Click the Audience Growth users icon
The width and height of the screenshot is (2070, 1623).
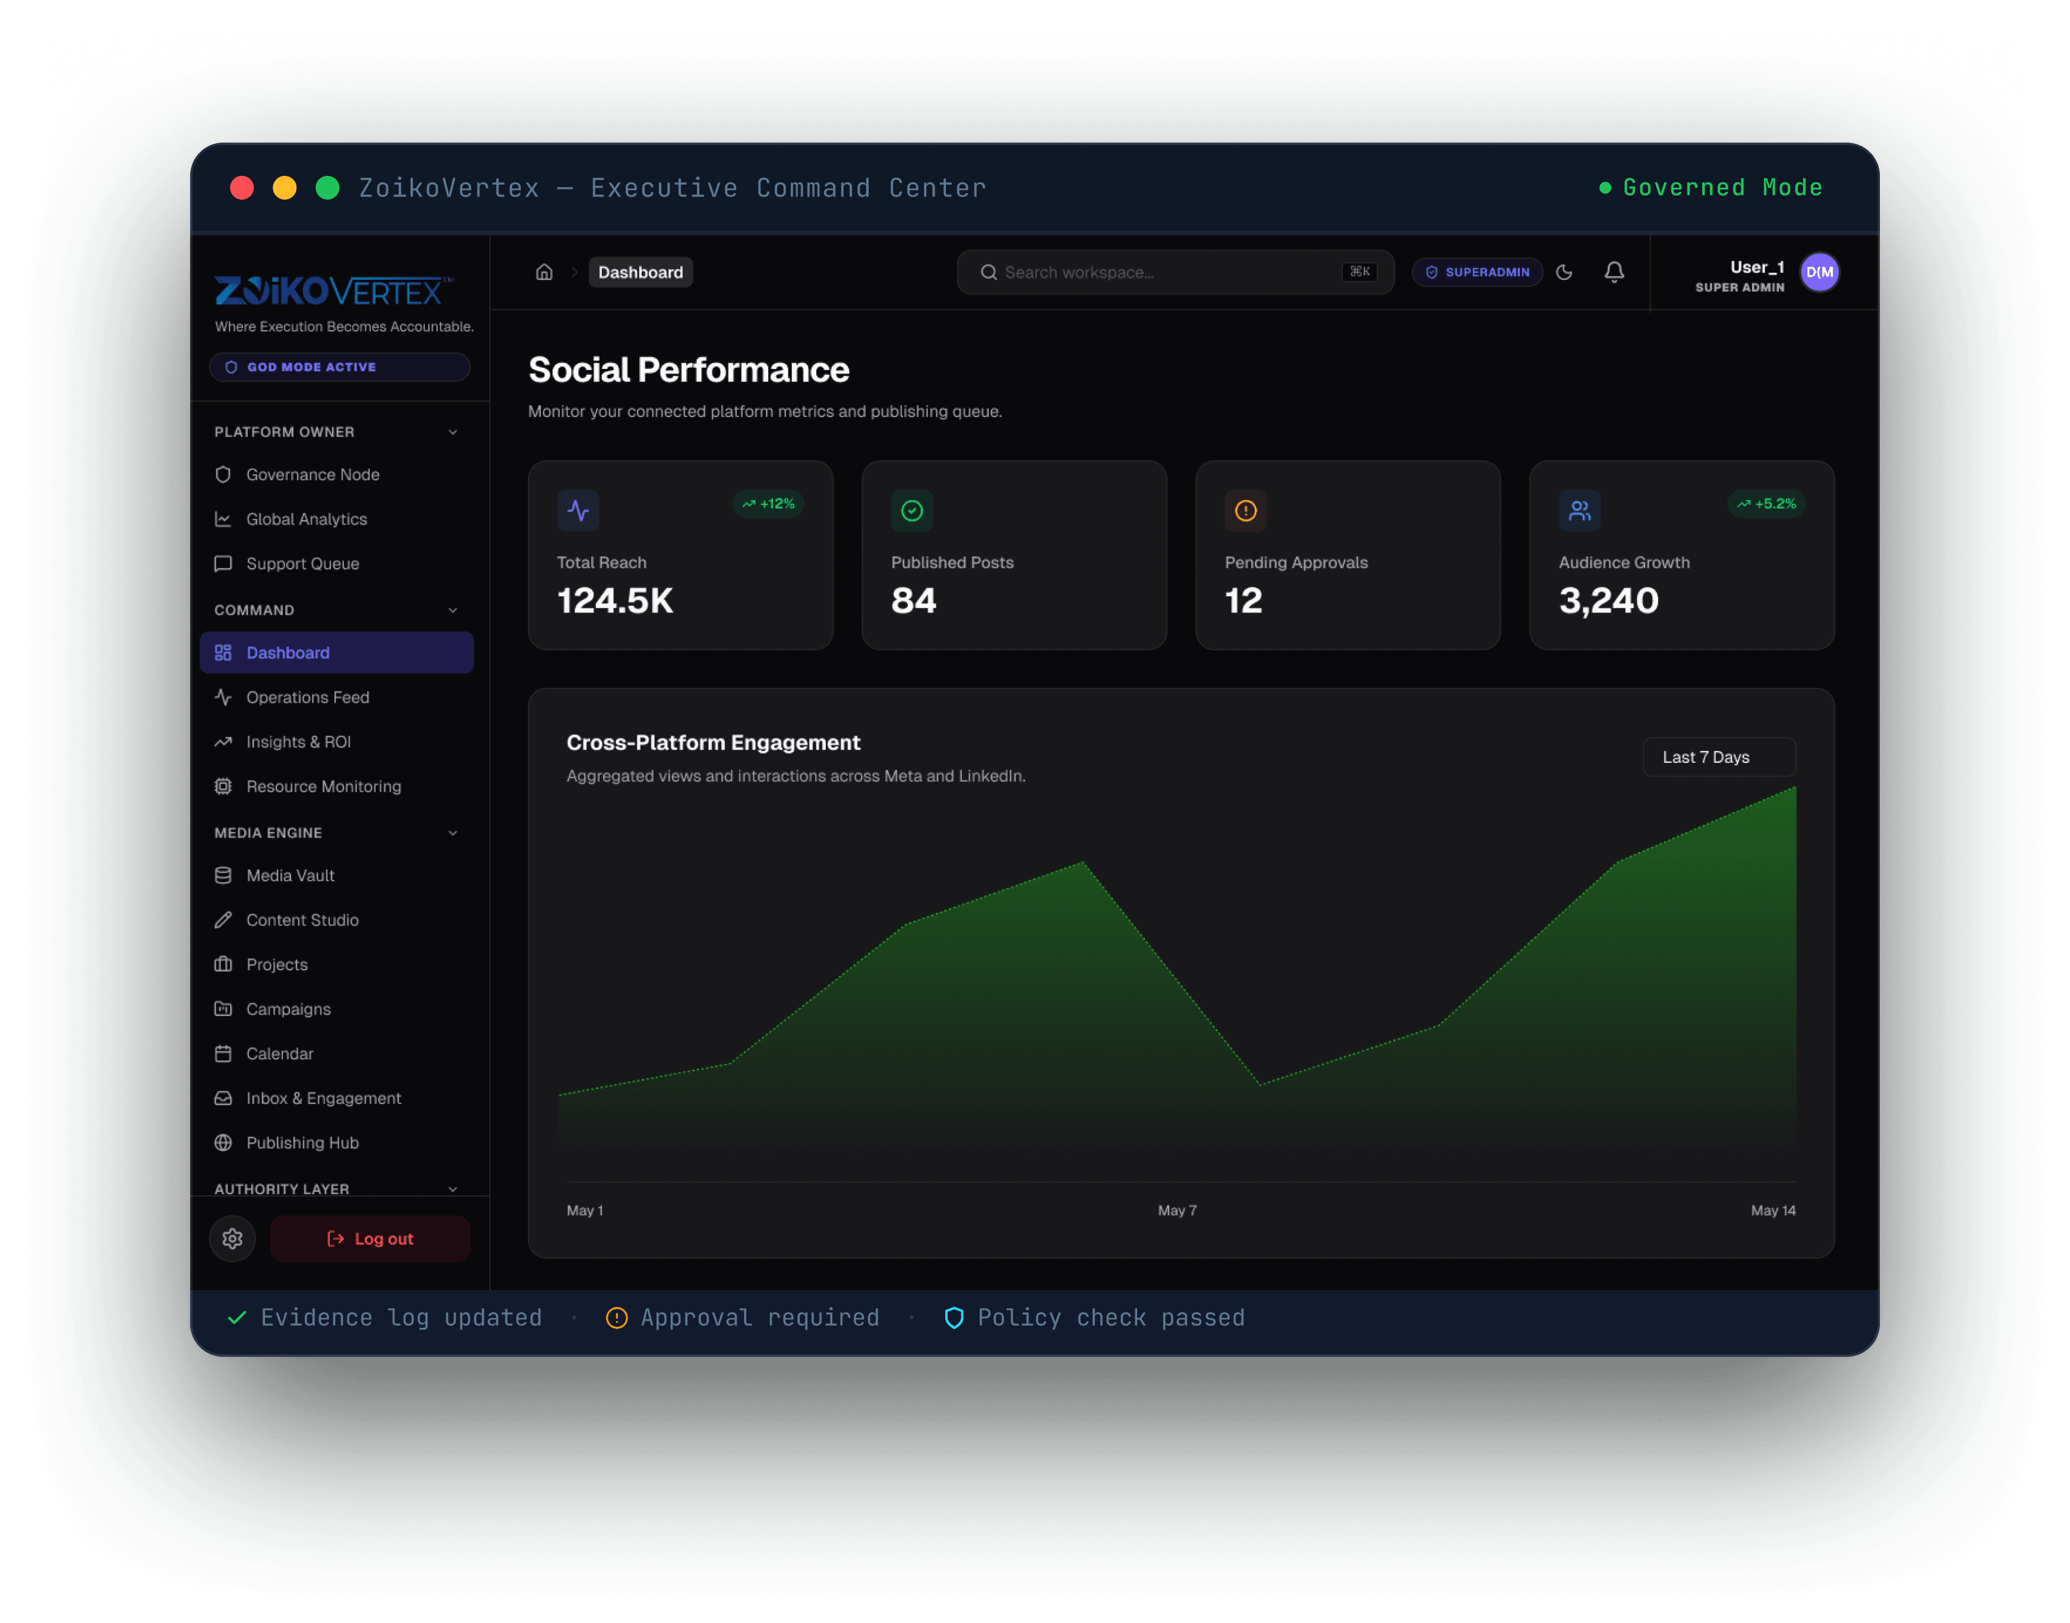click(x=1579, y=510)
